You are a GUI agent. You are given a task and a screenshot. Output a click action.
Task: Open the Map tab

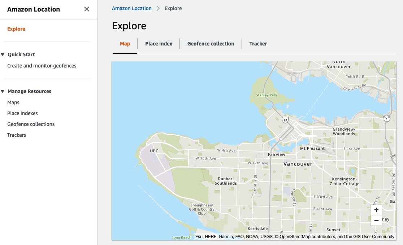[125, 44]
